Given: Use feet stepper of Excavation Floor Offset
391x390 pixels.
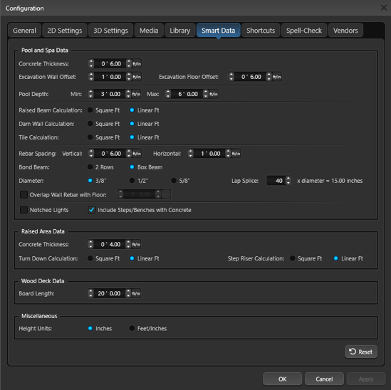Looking at the screenshot, I should tap(231, 77).
